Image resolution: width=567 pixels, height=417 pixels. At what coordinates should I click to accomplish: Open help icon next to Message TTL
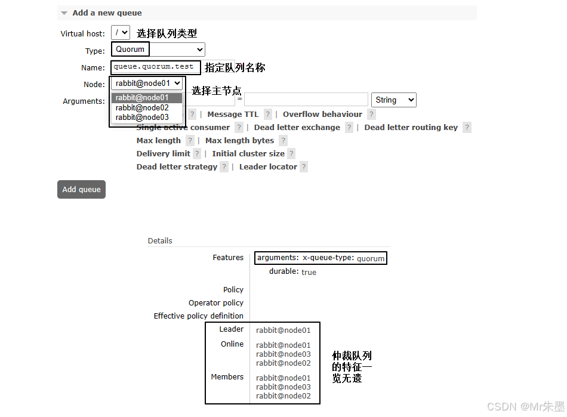(x=267, y=115)
